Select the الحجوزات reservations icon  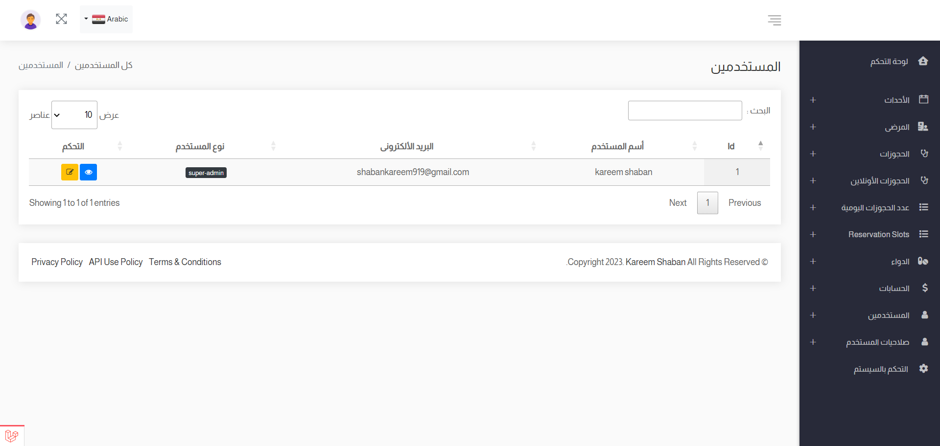pyautogui.click(x=925, y=154)
